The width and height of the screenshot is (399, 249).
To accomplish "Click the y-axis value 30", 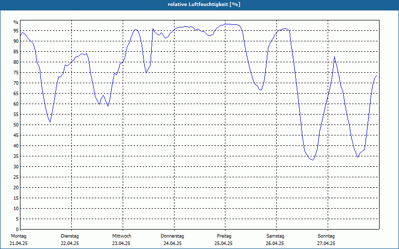I will point(16,167).
